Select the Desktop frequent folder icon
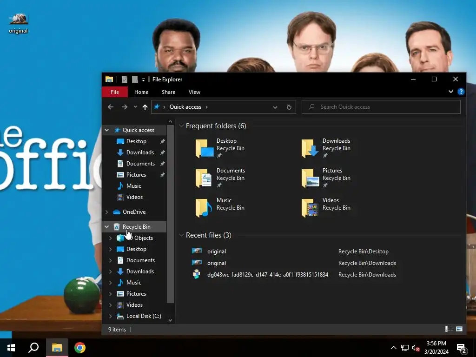Viewport: 476px width, 357px height. (x=205, y=148)
